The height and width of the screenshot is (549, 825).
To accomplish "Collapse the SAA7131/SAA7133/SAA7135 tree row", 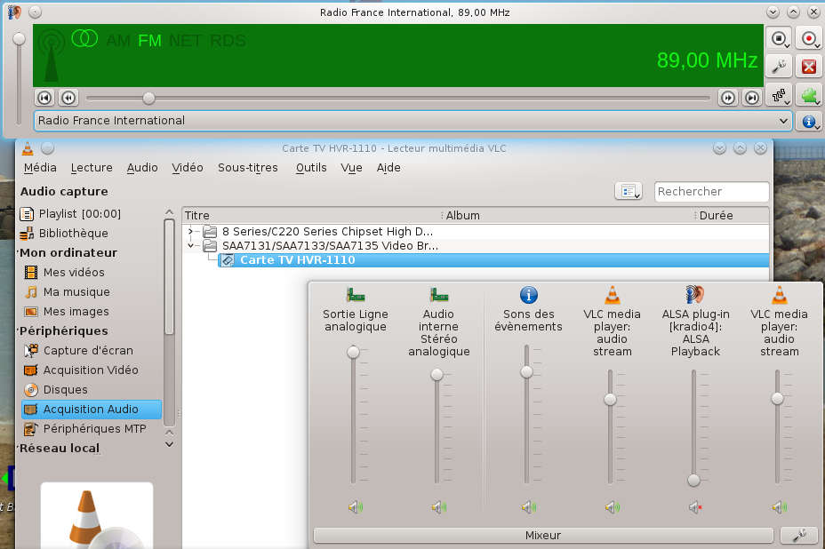I will 190,245.
